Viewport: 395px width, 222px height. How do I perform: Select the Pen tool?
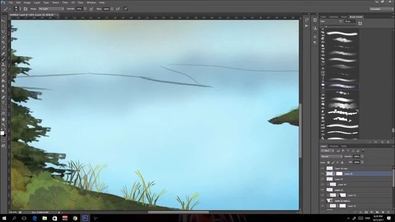tap(4, 97)
